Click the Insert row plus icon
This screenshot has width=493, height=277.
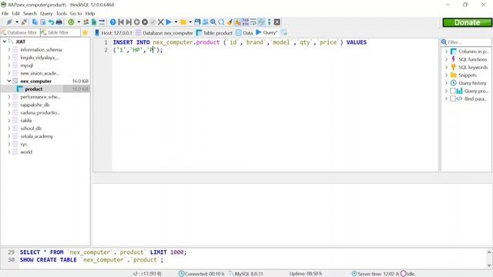(x=137, y=22)
